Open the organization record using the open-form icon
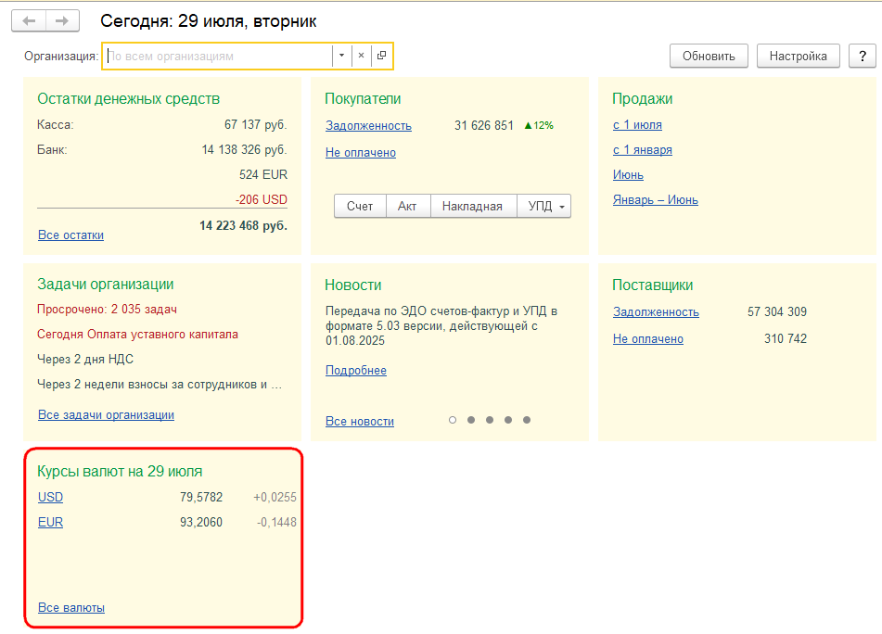 [381, 56]
